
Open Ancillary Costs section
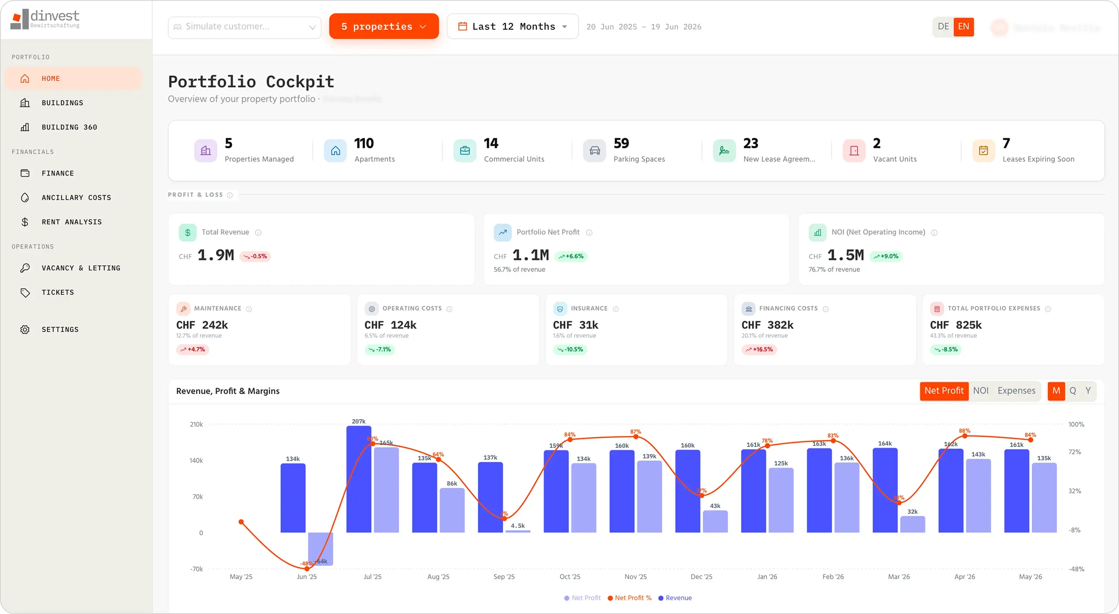pyautogui.click(x=73, y=198)
